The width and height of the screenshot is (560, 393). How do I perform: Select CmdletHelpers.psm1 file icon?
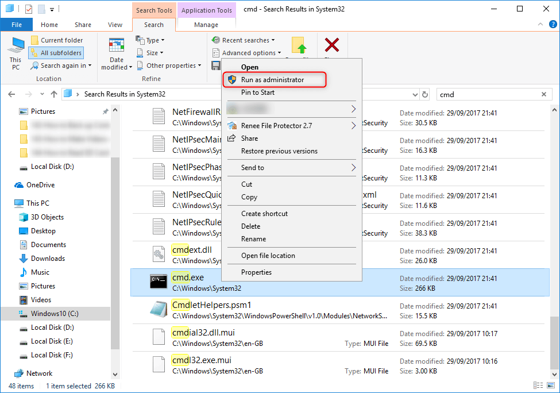159,309
